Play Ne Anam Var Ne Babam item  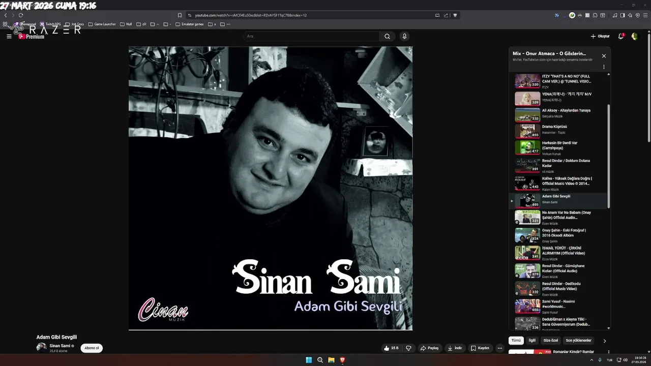coord(558,217)
